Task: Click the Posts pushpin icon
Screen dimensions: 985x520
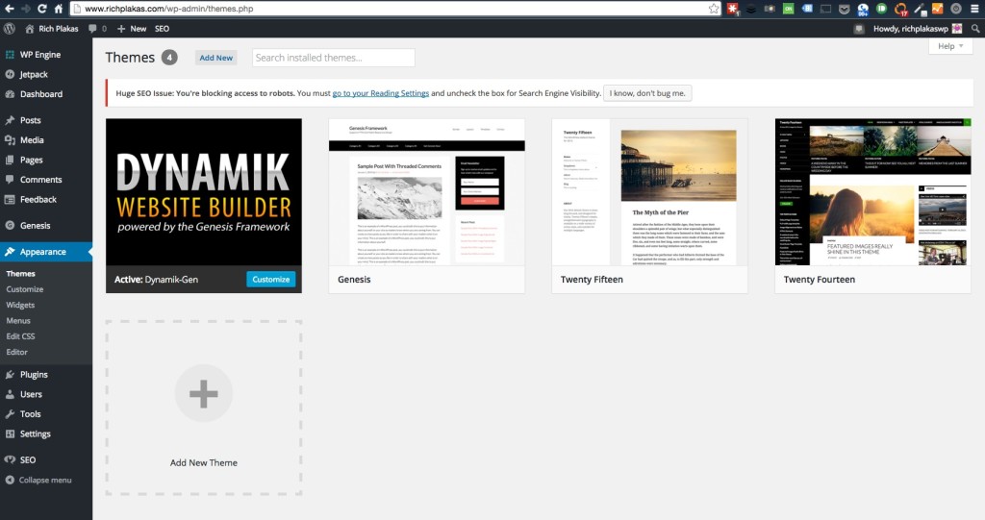Action: (10, 120)
